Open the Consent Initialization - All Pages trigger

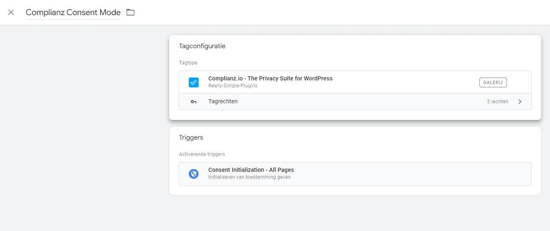click(x=355, y=174)
